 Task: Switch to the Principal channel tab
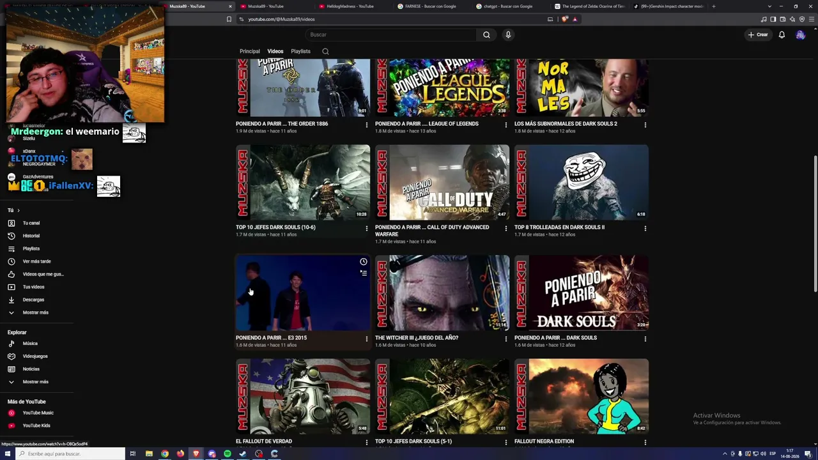click(x=250, y=51)
